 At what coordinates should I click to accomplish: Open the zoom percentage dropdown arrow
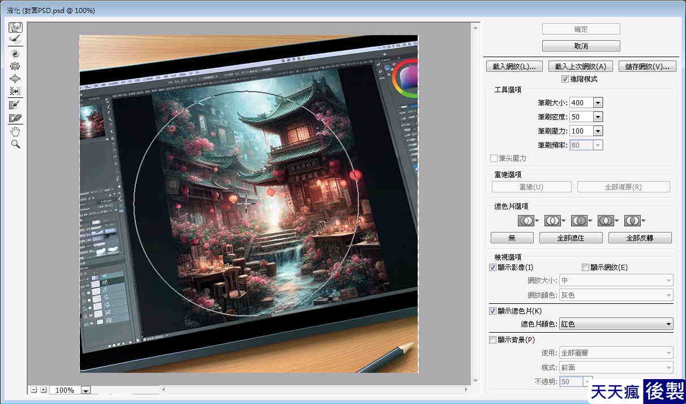click(86, 390)
